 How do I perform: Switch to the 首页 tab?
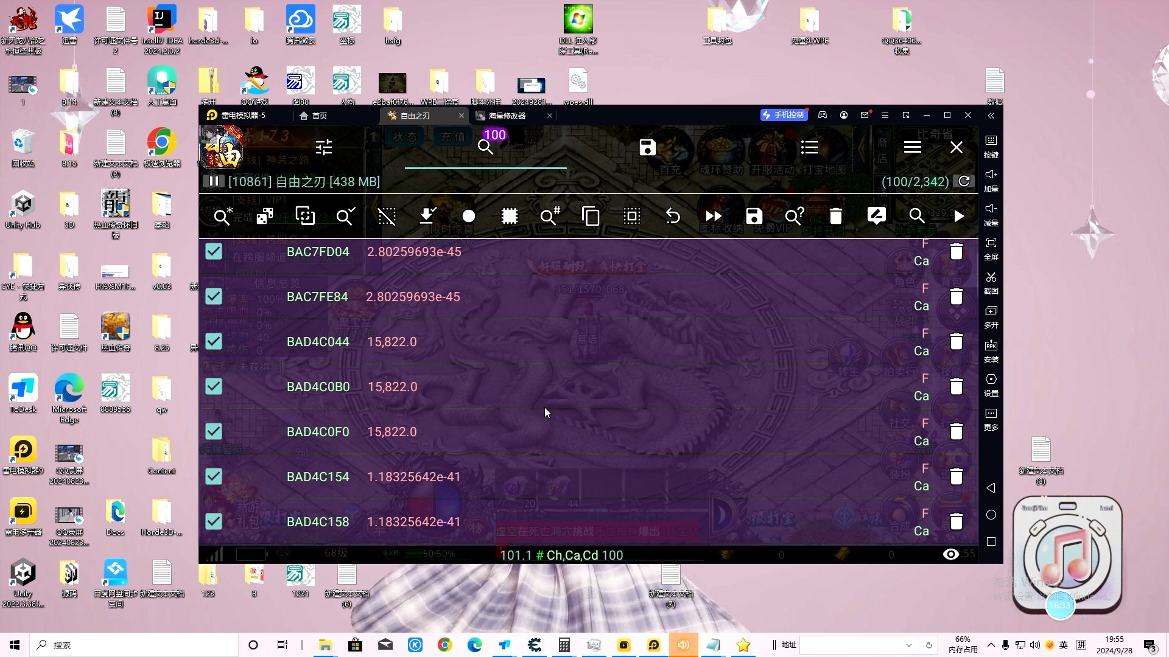click(314, 116)
